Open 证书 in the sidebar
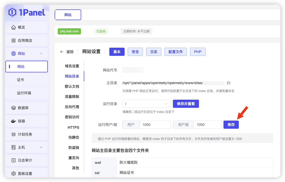 pyautogui.click(x=27, y=80)
